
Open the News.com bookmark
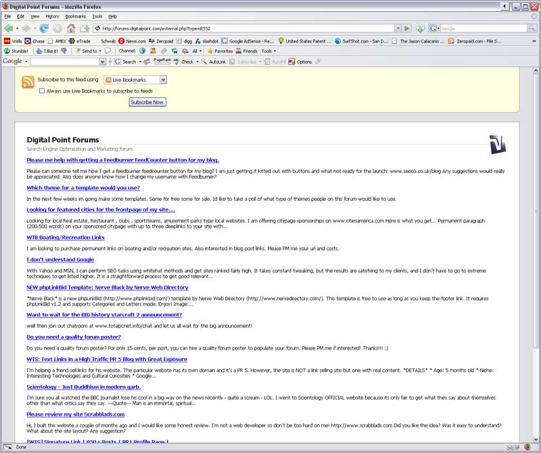132,41
